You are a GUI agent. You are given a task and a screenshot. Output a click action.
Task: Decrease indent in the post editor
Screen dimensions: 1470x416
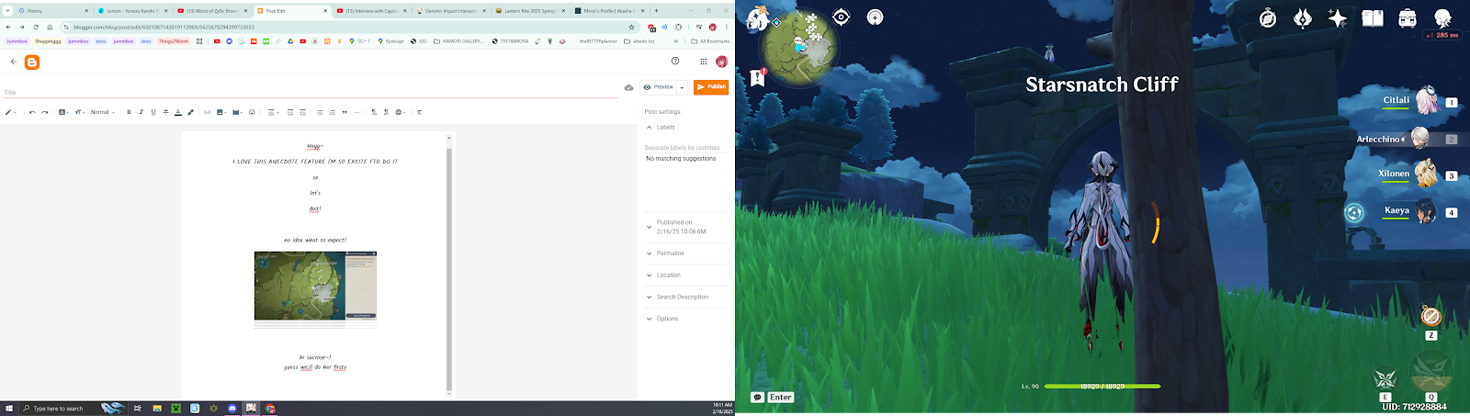click(x=302, y=112)
